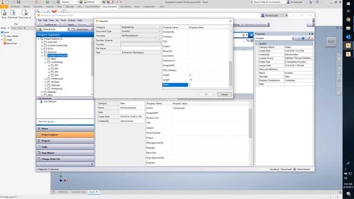The image size is (354, 199).
Task: Switch to Inventor app on taskbar
Action: [348, 54]
